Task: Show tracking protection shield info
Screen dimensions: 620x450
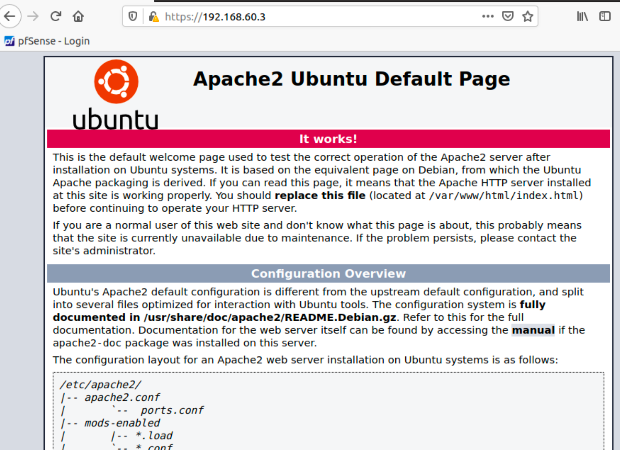Action: 133,17
